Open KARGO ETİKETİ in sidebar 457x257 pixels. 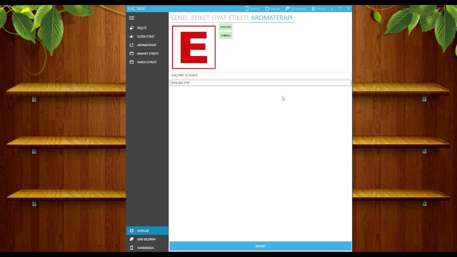pyautogui.click(x=147, y=62)
